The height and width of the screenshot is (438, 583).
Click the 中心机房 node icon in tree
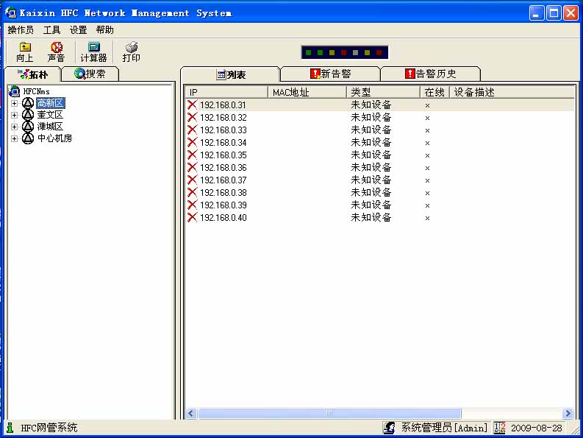point(28,138)
